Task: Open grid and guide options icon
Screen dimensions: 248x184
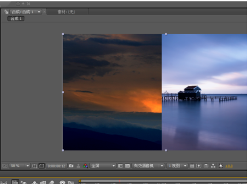Action: 35,166
